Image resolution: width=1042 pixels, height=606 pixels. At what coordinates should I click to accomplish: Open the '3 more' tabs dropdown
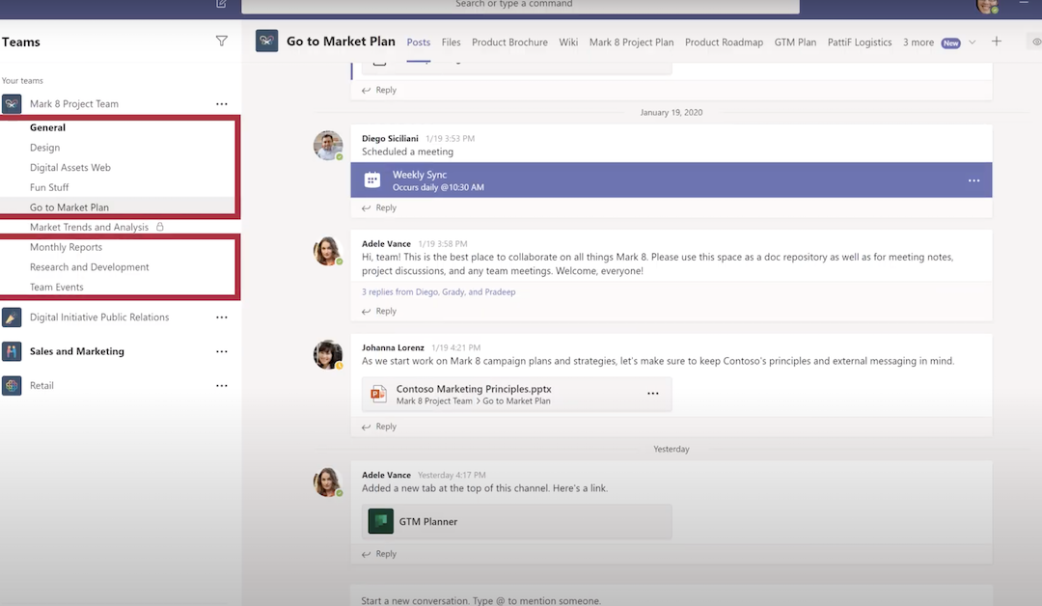[919, 42]
